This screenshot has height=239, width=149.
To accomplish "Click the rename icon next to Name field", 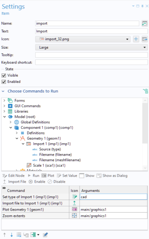I will (x=145, y=23).
